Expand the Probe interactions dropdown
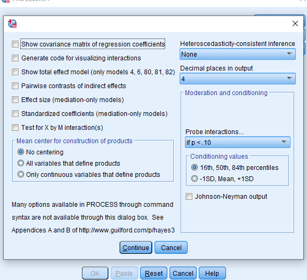The image size is (307, 280). pyautogui.click(x=238, y=142)
